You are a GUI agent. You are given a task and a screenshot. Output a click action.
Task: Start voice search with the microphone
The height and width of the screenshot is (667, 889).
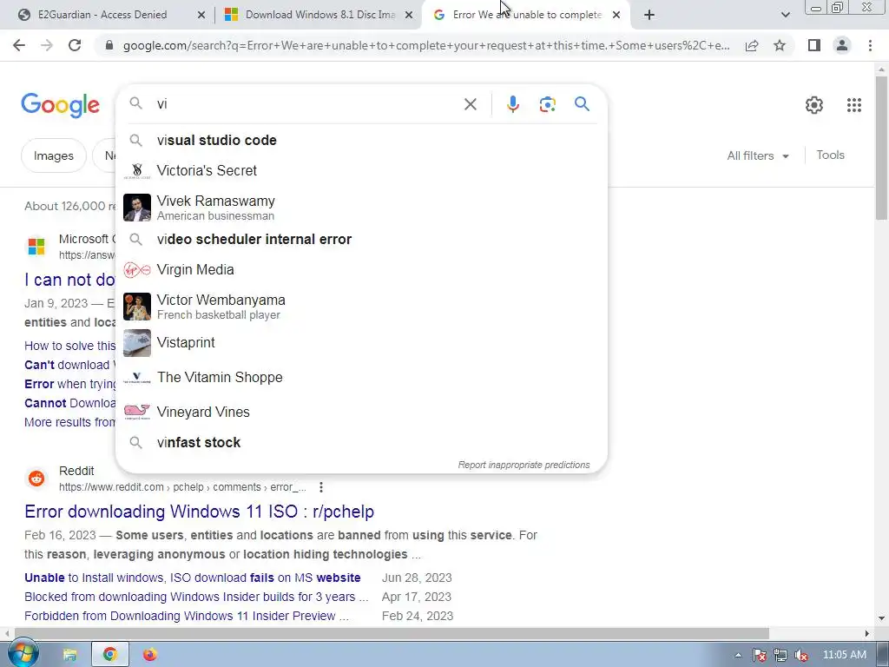tap(512, 104)
